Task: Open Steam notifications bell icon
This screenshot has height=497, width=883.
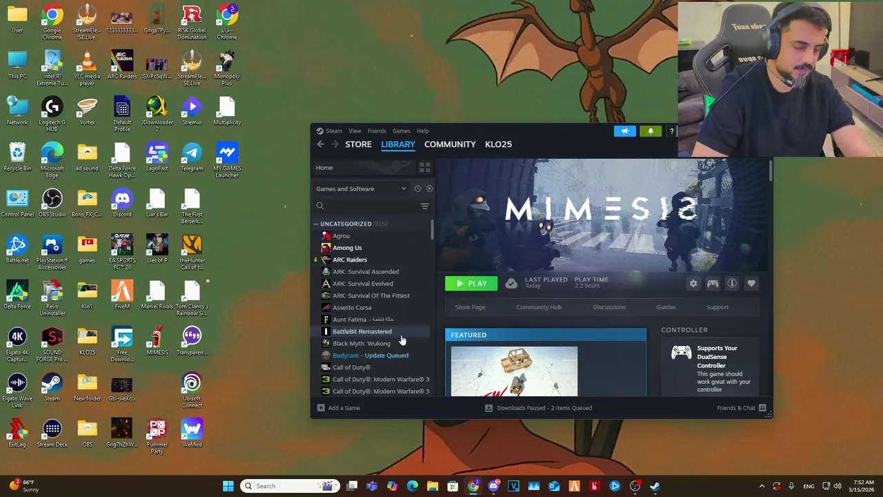Action: pos(651,131)
